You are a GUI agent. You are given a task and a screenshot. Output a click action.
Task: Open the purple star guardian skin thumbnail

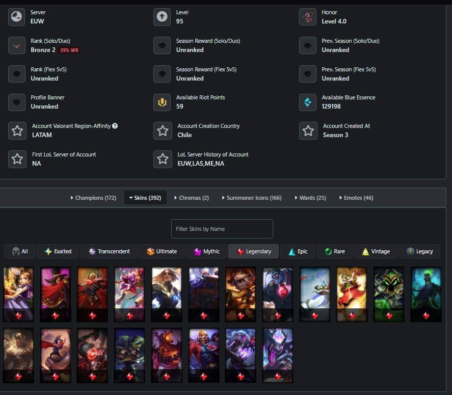241,355
